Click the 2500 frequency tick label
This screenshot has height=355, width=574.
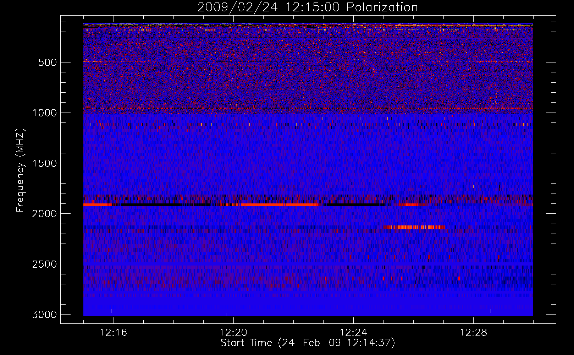click(44, 264)
